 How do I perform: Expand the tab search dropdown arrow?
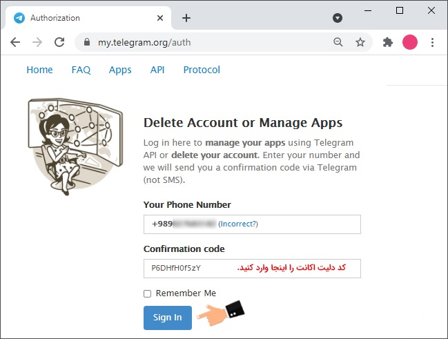click(x=338, y=18)
